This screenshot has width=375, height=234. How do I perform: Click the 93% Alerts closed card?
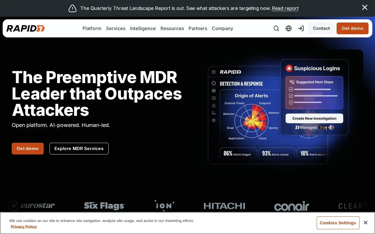276,154
